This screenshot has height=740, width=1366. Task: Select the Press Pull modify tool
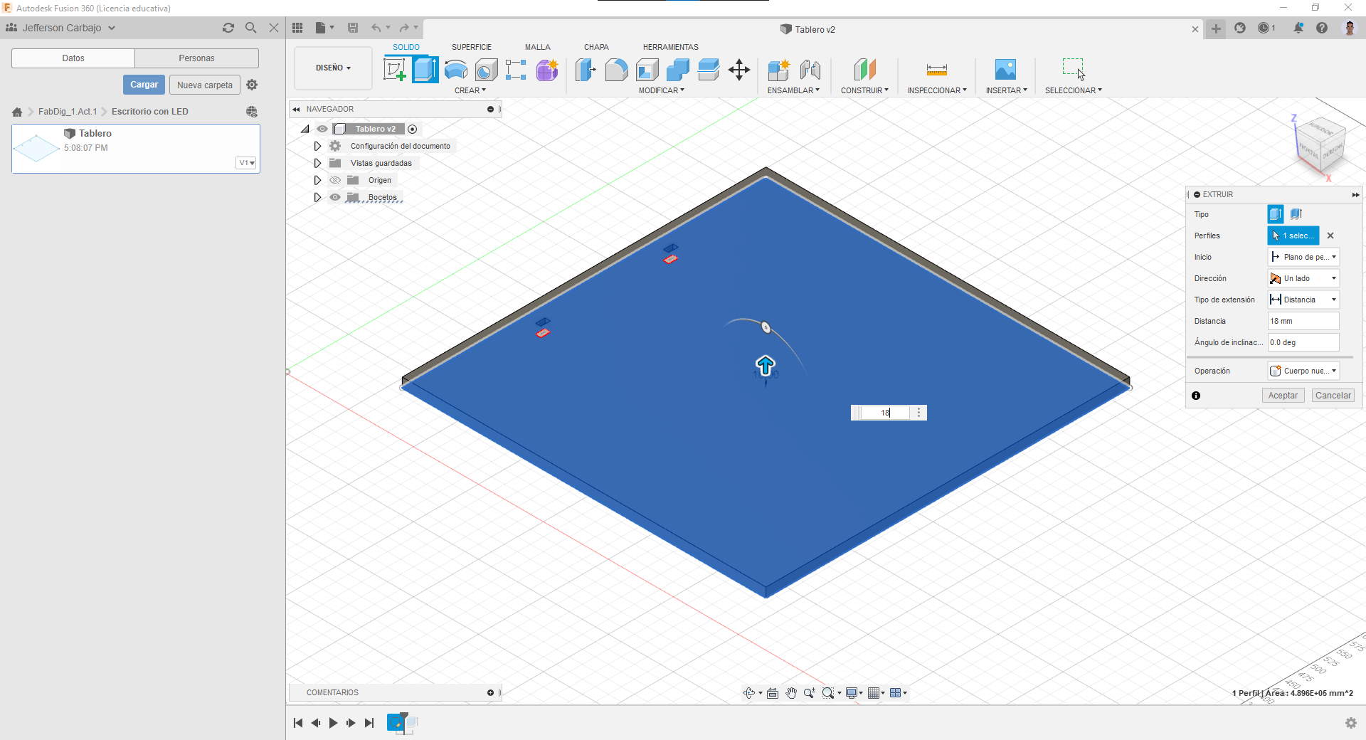586,70
